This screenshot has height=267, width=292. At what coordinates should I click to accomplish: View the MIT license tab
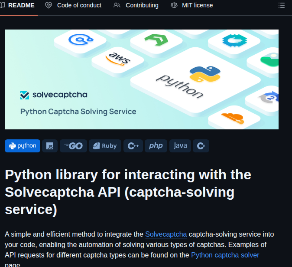tap(192, 5)
